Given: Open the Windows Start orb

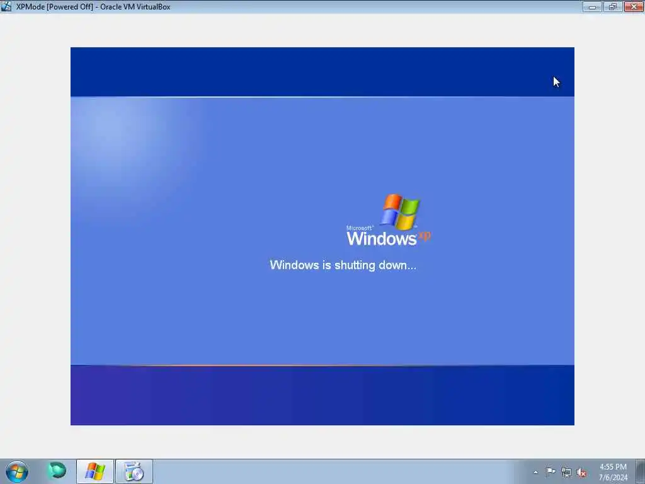Looking at the screenshot, I should (17, 471).
